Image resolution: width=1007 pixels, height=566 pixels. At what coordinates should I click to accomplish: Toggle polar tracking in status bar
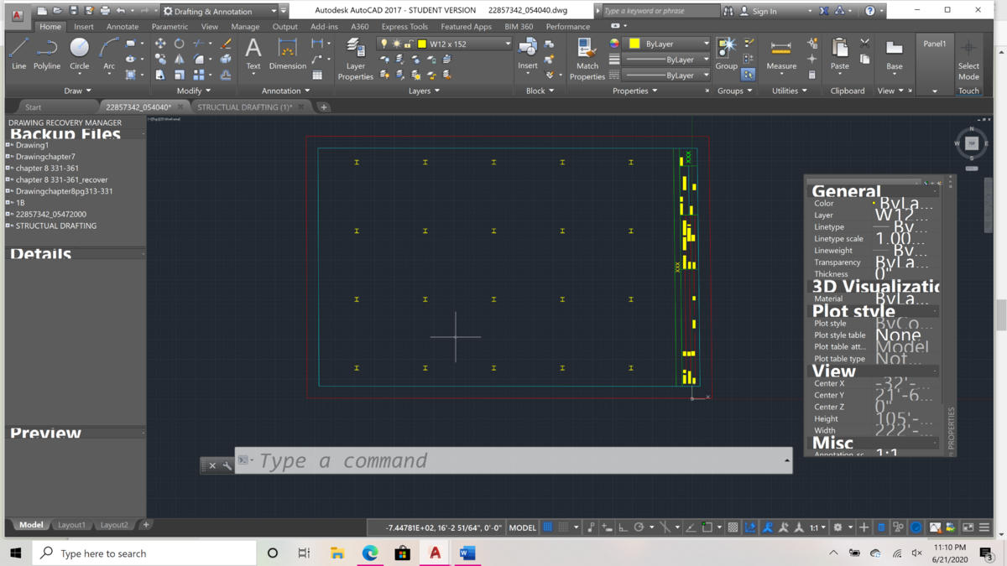coord(639,527)
